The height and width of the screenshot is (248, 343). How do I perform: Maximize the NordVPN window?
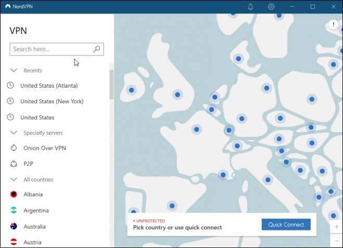(313, 7)
